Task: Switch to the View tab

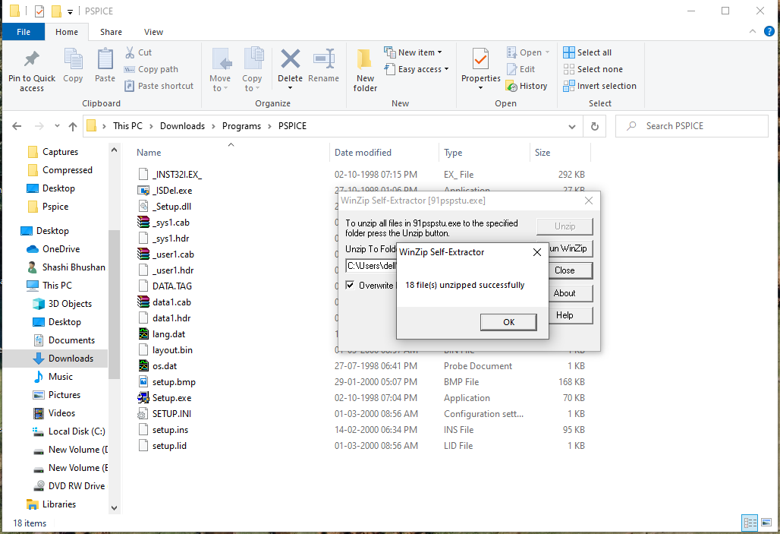Action: coord(153,32)
